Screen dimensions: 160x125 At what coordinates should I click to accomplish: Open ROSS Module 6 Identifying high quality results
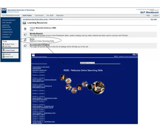pyautogui.click(x=43, y=122)
